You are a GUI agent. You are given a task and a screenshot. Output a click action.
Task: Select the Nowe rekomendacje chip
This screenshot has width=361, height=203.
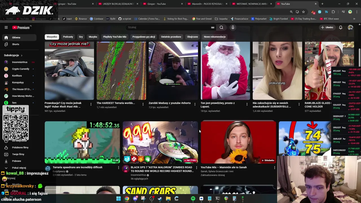point(215,37)
